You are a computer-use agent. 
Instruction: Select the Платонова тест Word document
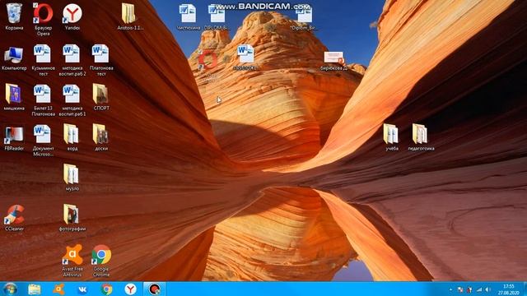101,59
